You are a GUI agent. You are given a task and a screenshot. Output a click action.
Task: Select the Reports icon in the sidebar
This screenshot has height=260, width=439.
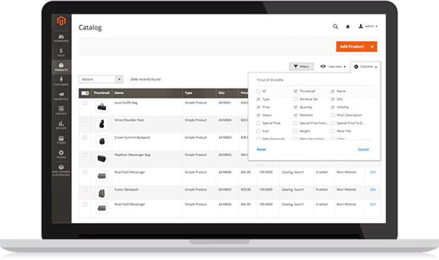(x=61, y=125)
